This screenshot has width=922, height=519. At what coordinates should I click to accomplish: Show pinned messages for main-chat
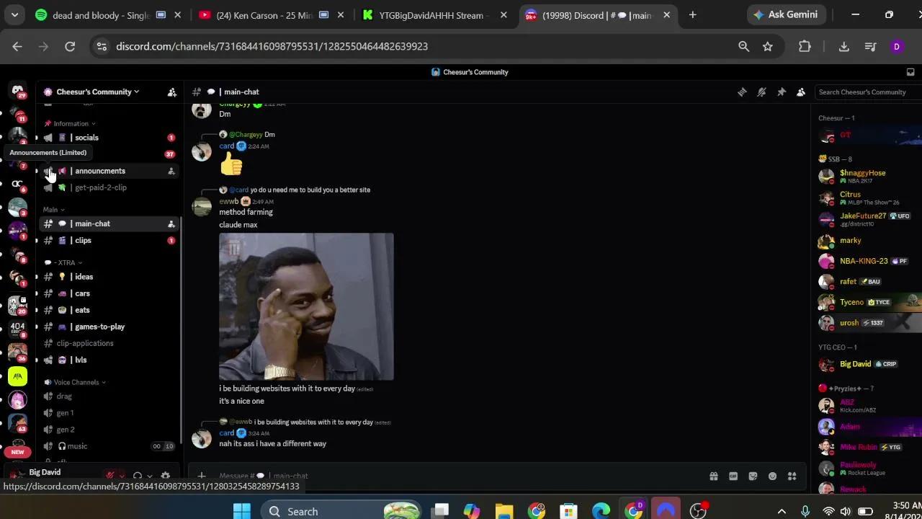point(782,92)
